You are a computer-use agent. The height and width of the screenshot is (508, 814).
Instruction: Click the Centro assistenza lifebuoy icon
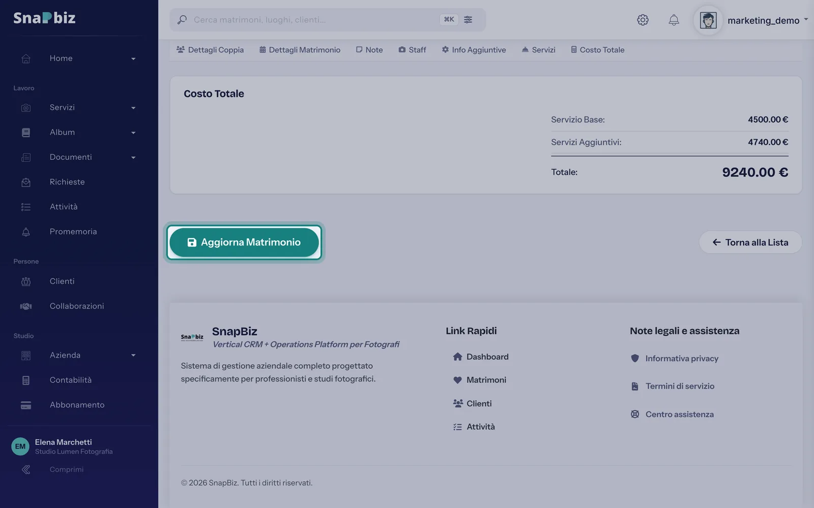[635, 414]
